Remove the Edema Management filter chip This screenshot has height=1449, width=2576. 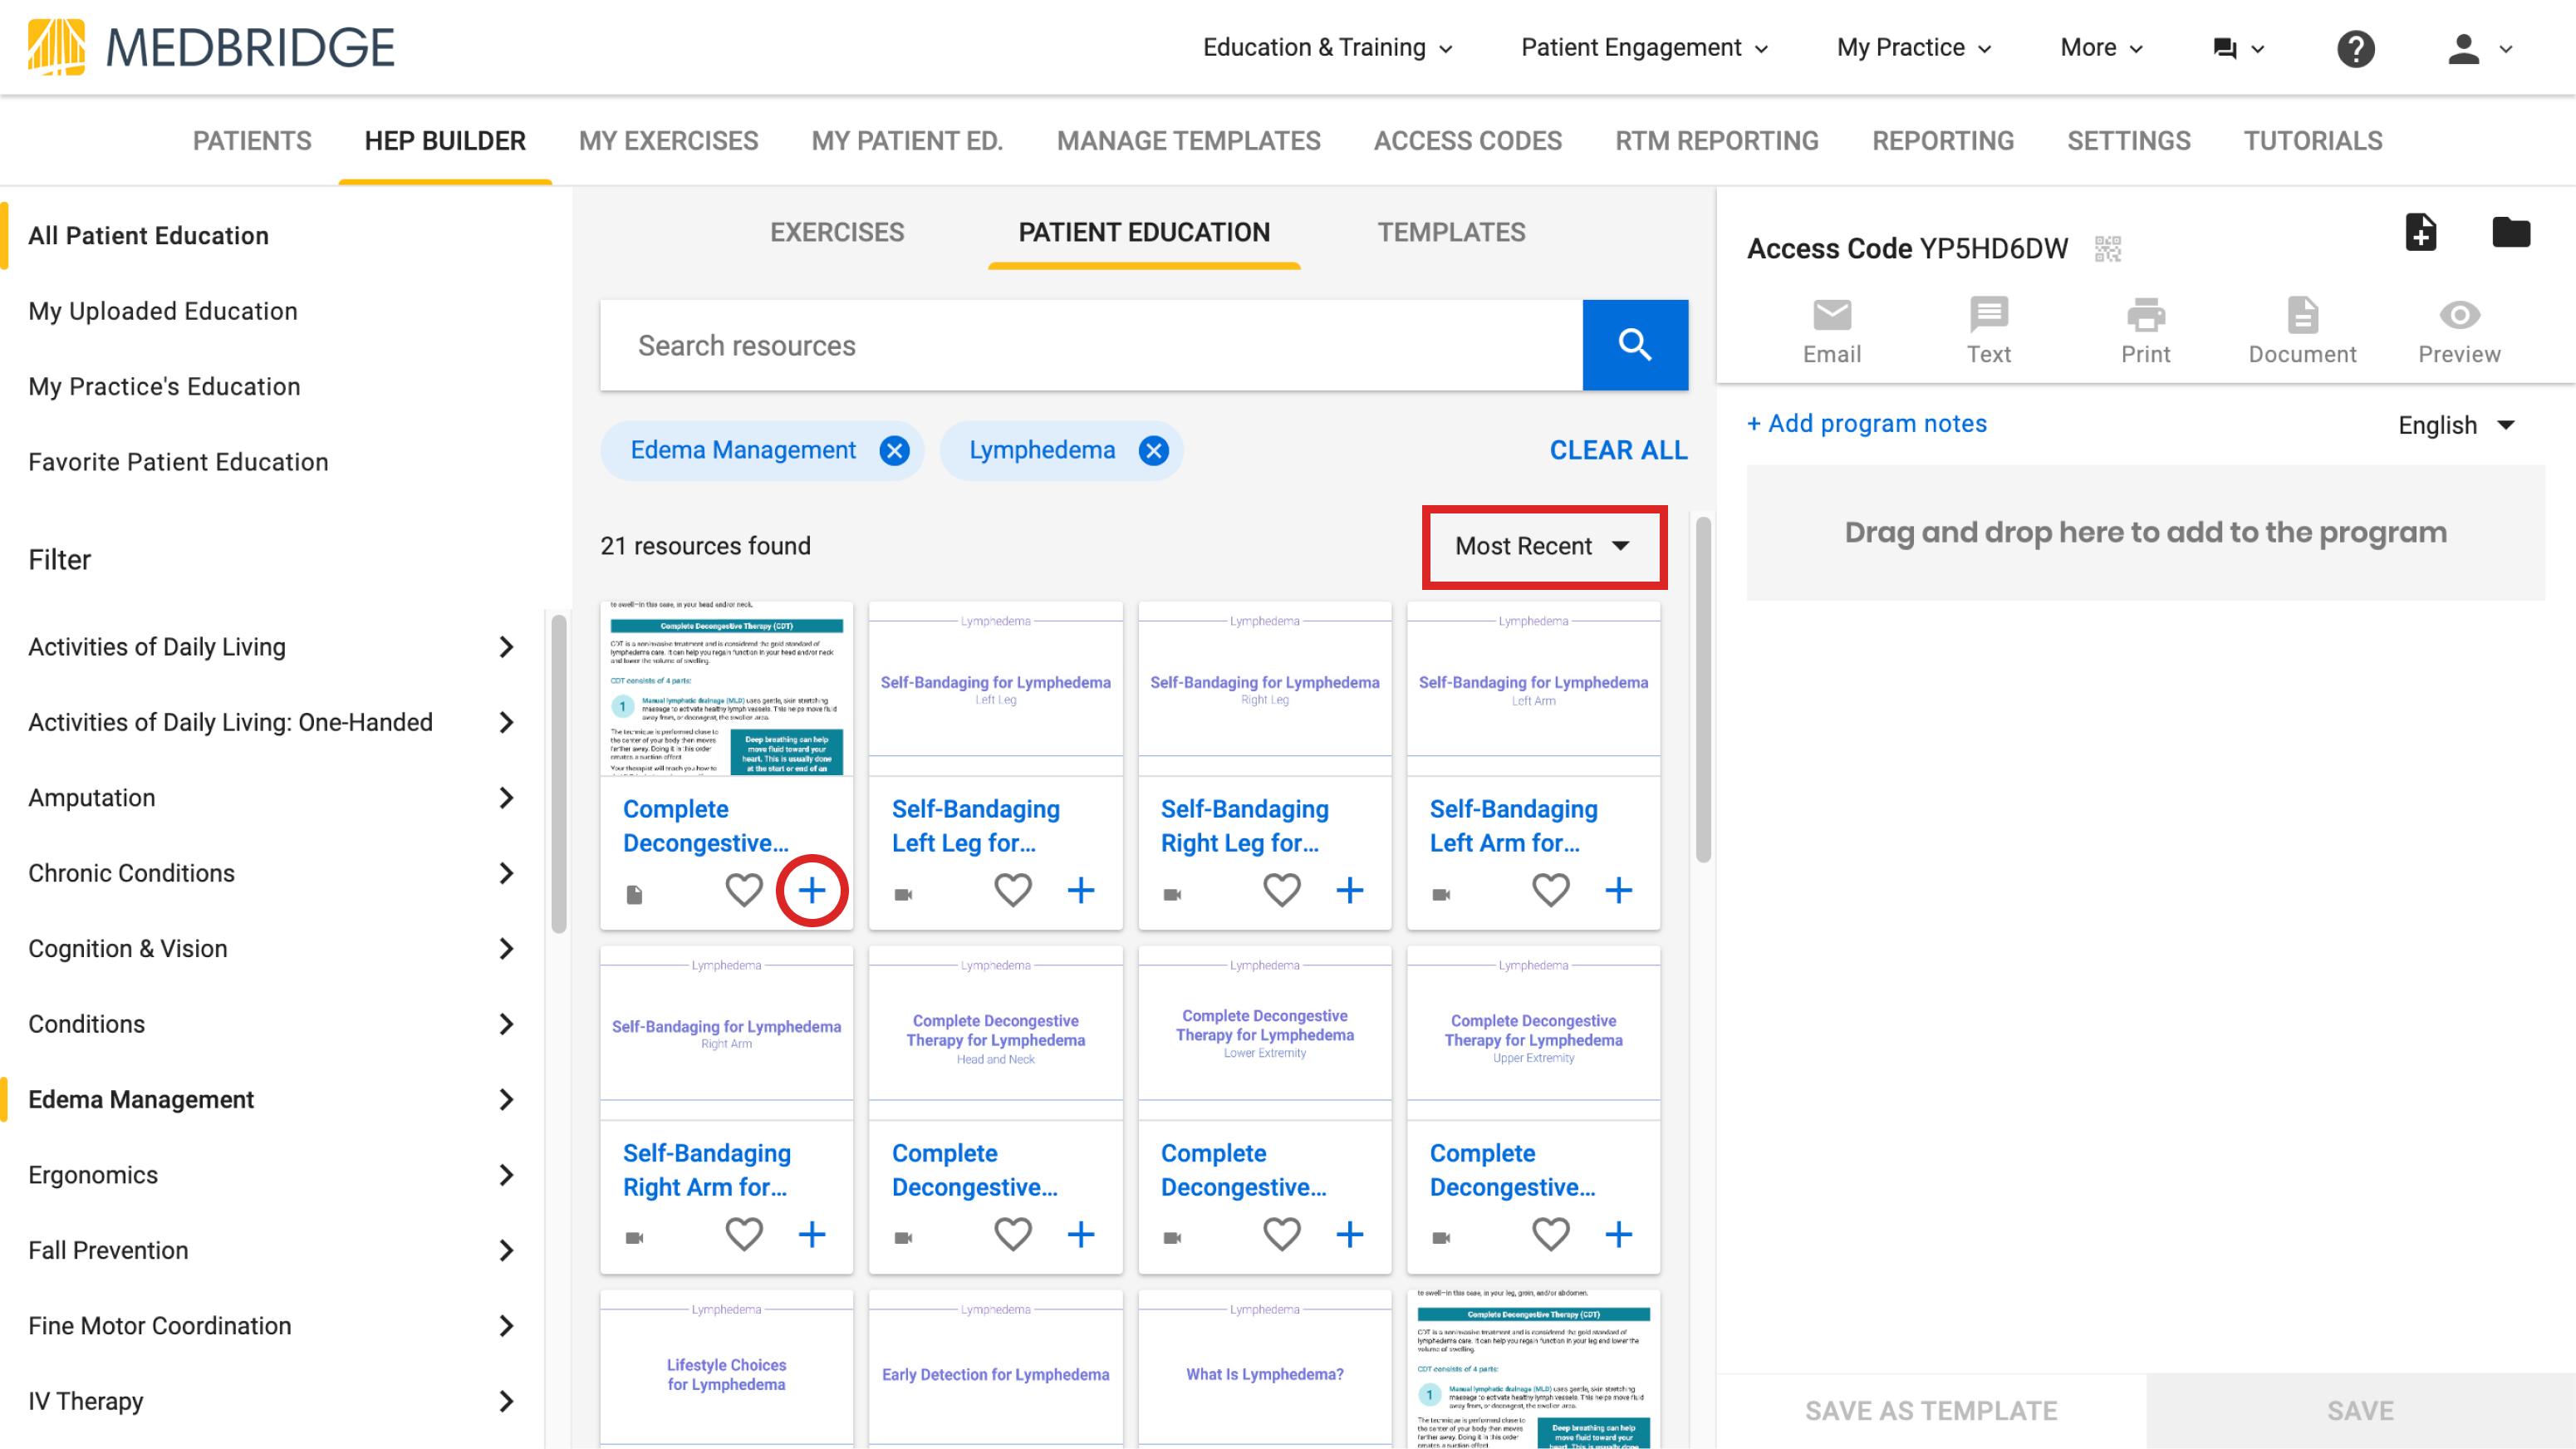click(x=894, y=451)
